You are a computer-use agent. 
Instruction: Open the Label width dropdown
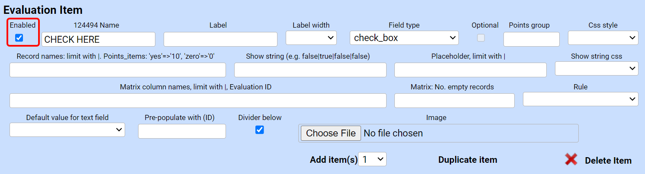coord(311,38)
